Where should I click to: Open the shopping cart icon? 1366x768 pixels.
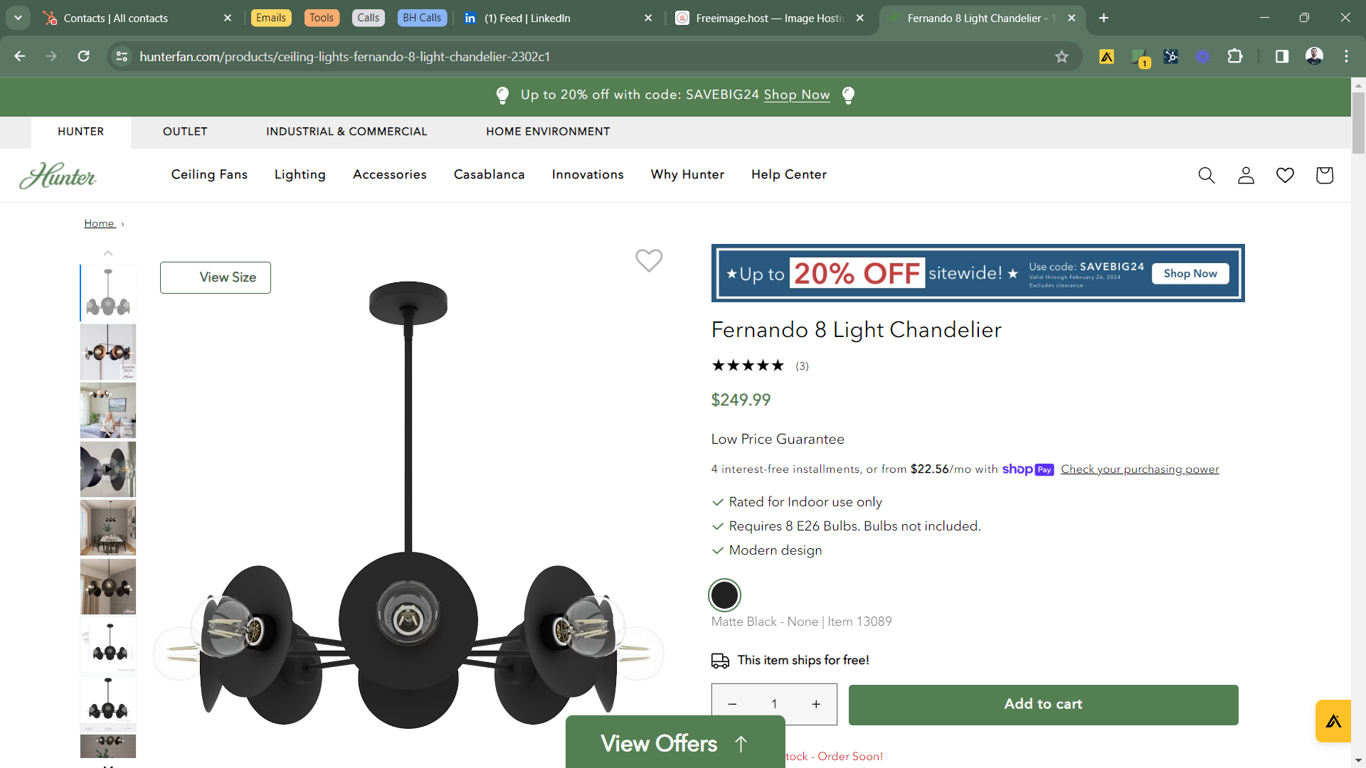(1324, 175)
